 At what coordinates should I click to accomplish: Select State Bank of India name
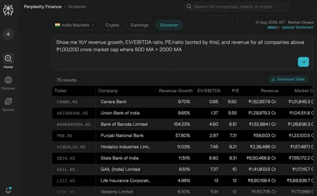(x=119, y=158)
